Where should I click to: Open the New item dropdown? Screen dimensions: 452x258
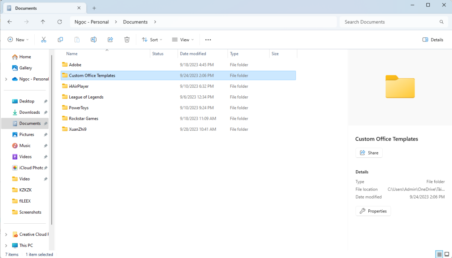coord(18,40)
